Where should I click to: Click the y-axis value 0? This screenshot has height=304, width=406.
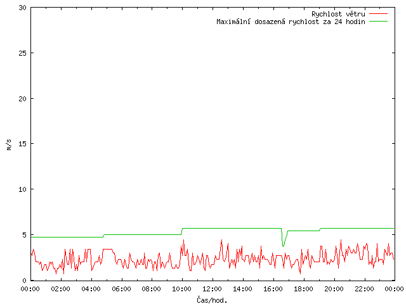(x=25, y=280)
